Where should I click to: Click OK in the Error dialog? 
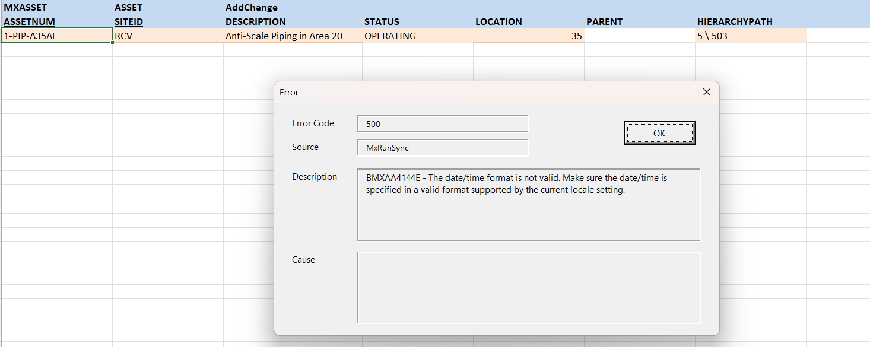(x=659, y=133)
